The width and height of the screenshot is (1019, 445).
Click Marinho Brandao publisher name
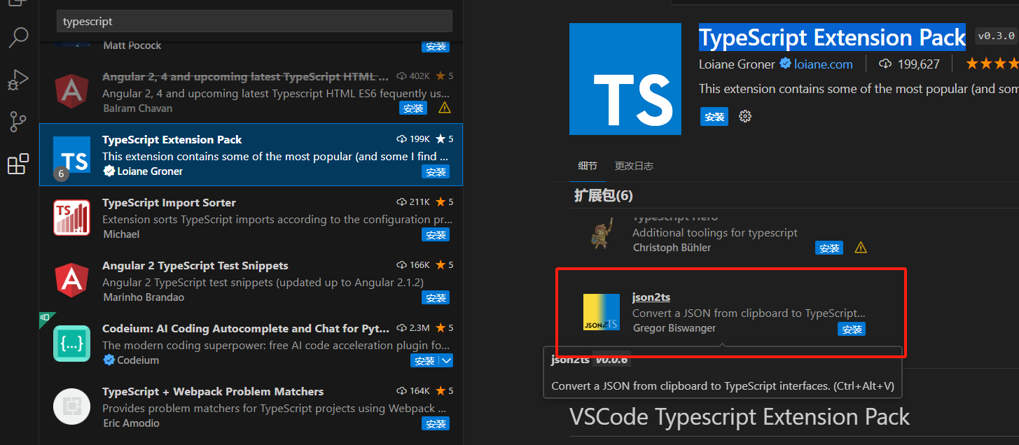coord(142,297)
